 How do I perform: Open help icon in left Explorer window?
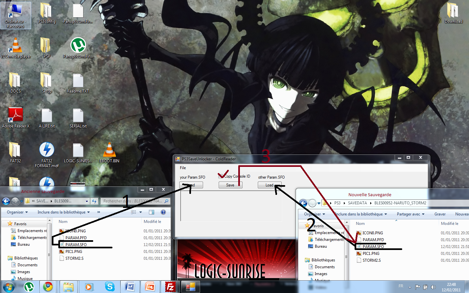coord(163,212)
